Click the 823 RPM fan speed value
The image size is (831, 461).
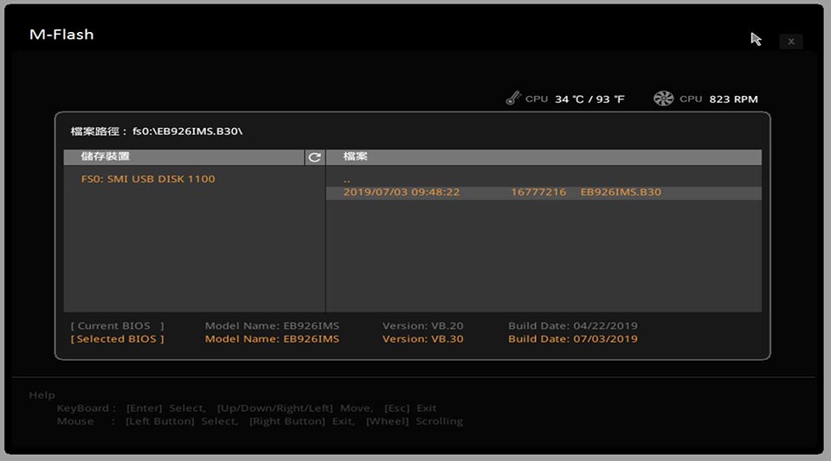(x=733, y=99)
